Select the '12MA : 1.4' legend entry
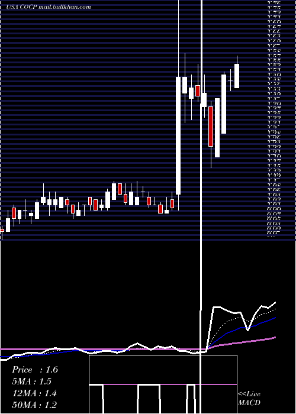Viewport: 296px width, 414px height. pyautogui.click(x=34, y=393)
